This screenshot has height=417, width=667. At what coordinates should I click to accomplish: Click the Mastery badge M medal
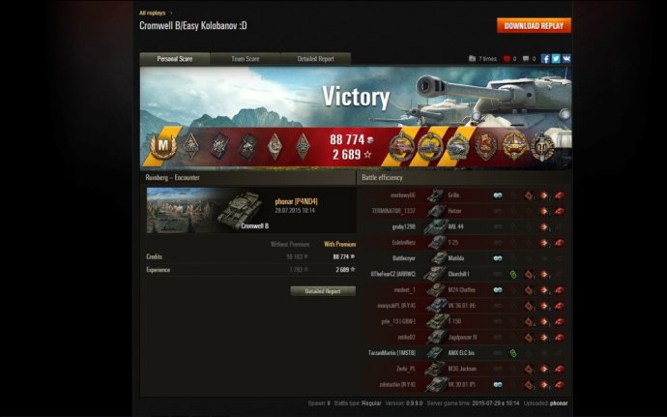pyautogui.click(x=163, y=146)
